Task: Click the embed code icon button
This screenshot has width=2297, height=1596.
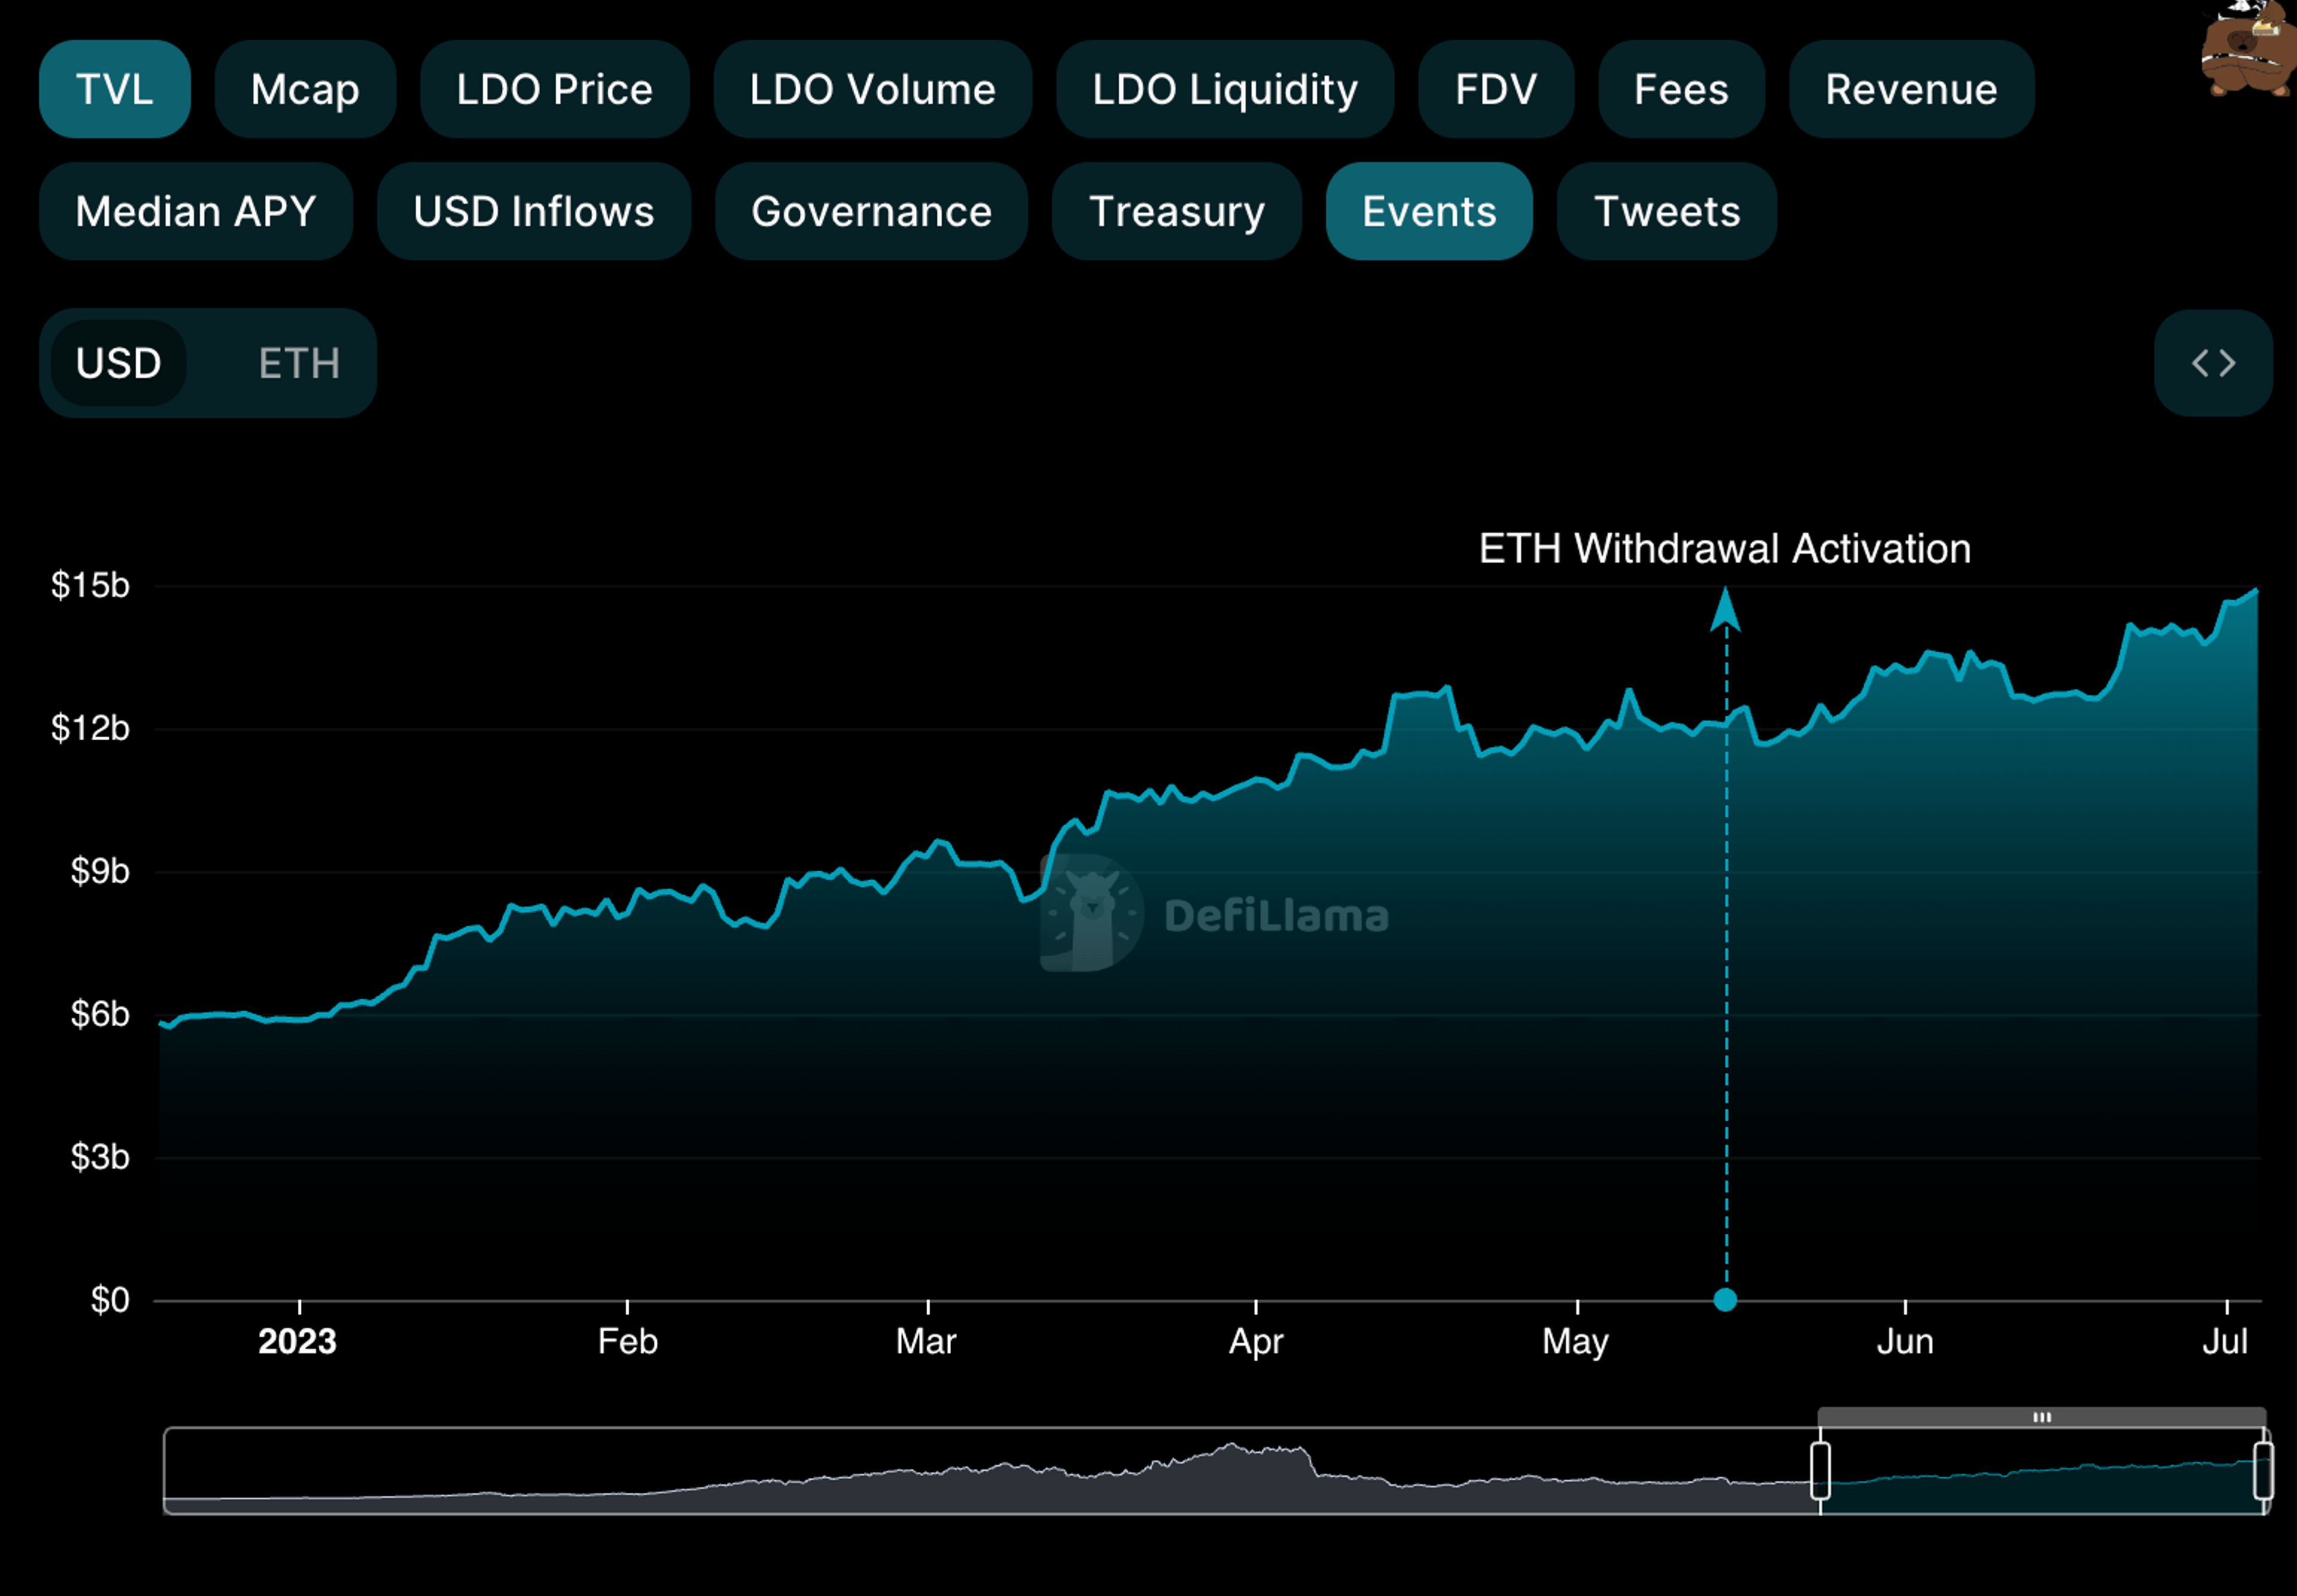Action: (2212, 363)
